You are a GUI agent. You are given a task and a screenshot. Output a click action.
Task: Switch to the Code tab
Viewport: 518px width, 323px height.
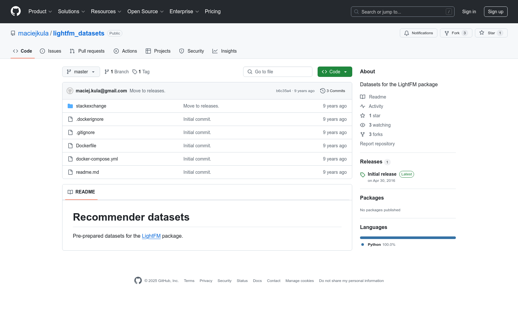click(23, 51)
